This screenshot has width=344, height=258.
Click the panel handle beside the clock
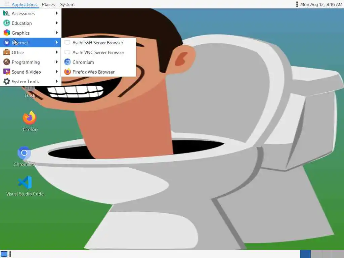[x=297, y=4]
